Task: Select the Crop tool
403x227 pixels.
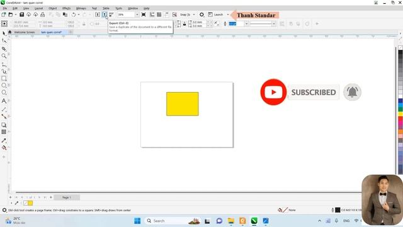Action: [4, 49]
